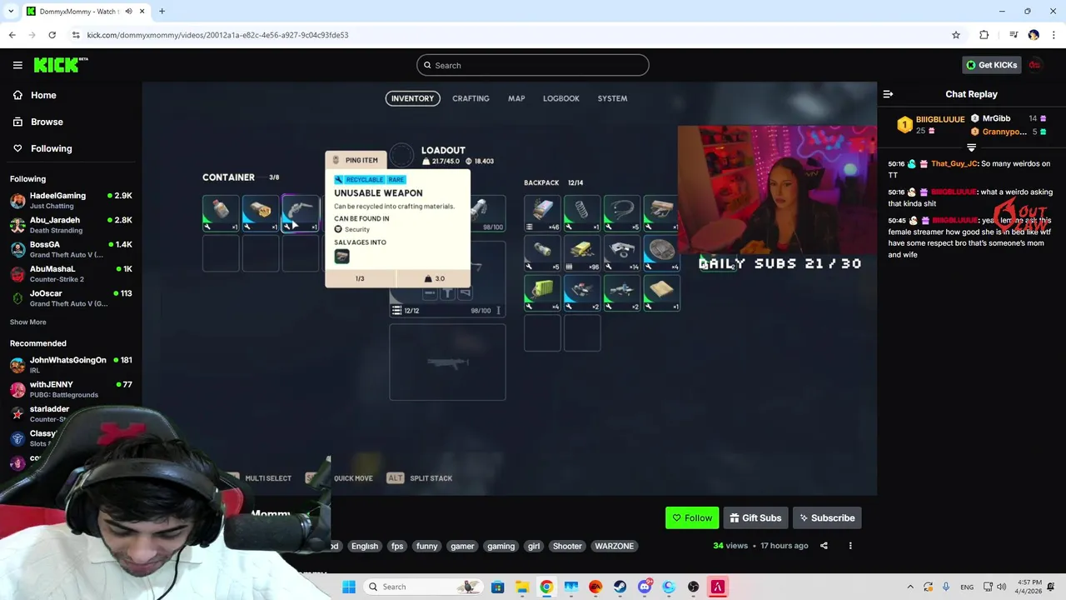
Task: Open the Kick hamburger sidebar menu
Action: tap(17, 65)
